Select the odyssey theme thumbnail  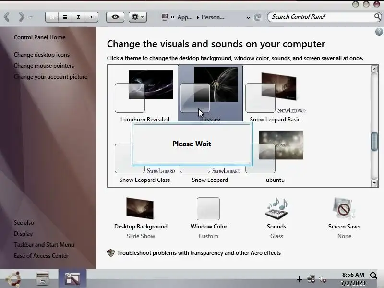(x=210, y=94)
